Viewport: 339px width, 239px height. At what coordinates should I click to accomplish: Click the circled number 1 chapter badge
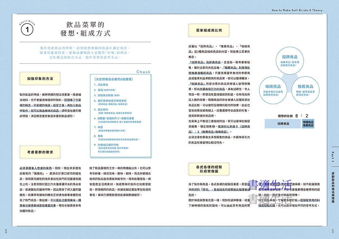(x=27, y=29)
